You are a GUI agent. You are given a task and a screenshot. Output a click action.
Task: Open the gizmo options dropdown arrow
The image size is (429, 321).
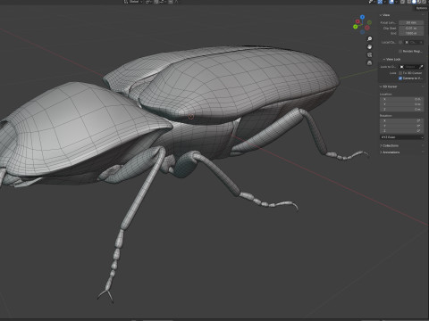385,2
